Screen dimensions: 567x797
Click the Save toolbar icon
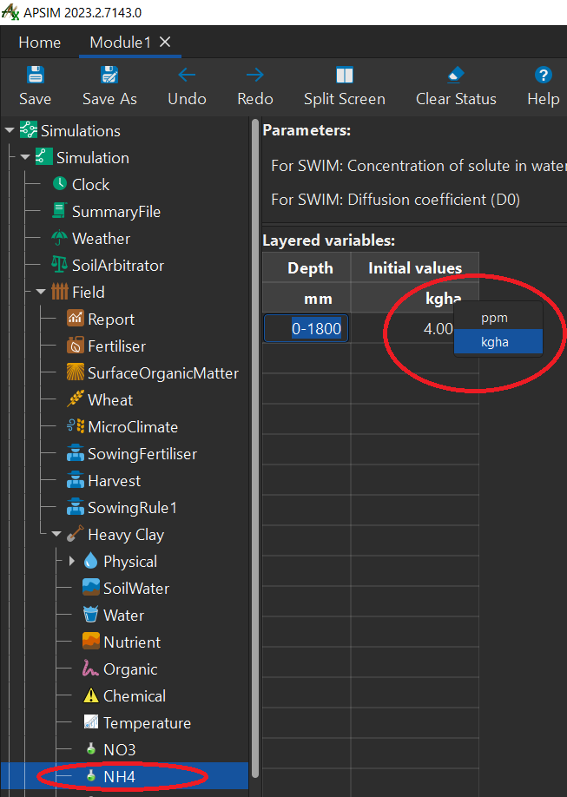35,75
